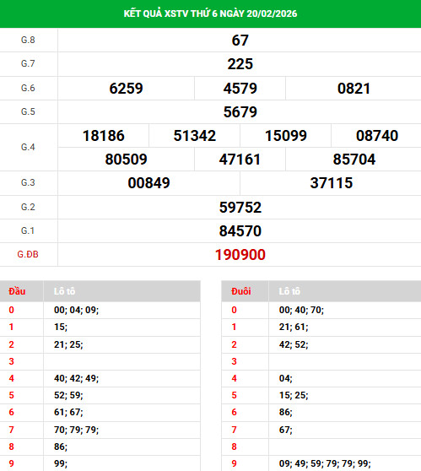Image resolution: width=421 pixels, height=471 pixels.
Task: Select the G.8 prize number 67
Action: 240,41
